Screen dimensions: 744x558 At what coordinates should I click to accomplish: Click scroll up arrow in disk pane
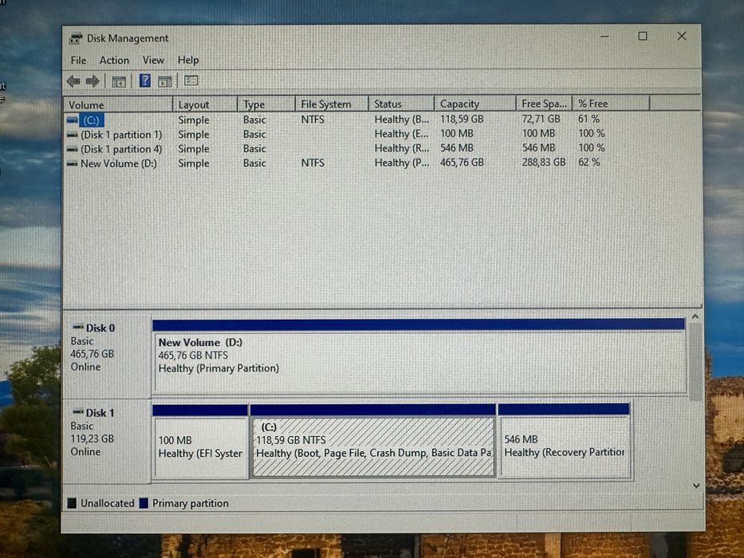(x=695, y=316)
